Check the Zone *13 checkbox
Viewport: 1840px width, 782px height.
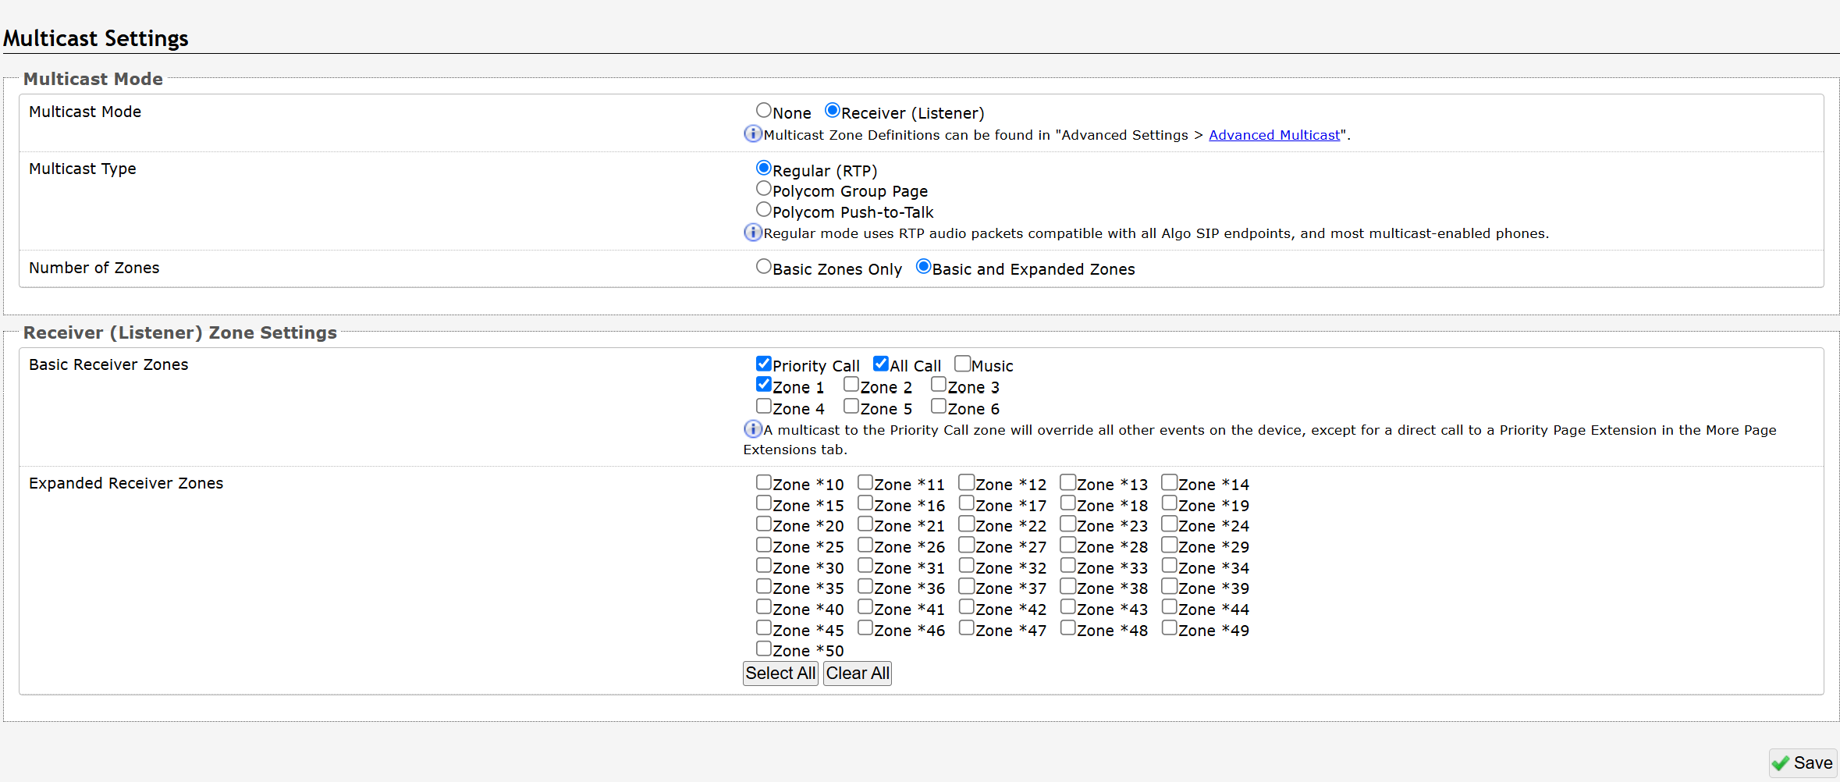coord(1068,482)
